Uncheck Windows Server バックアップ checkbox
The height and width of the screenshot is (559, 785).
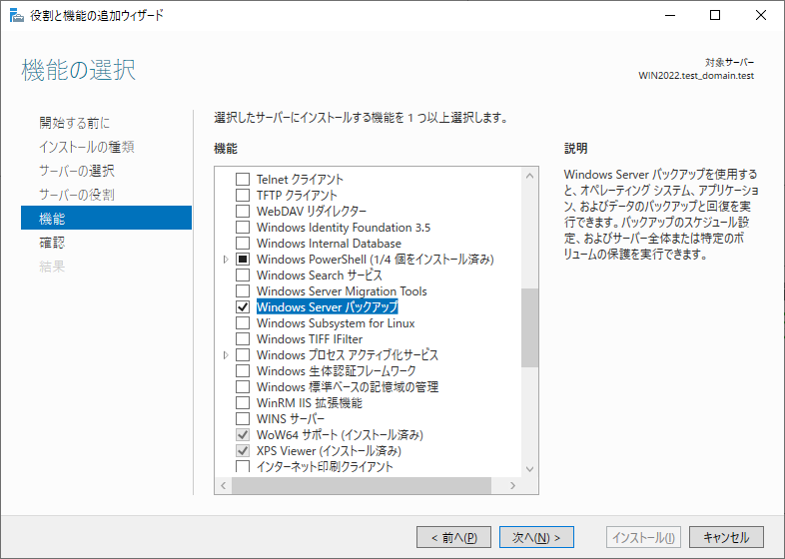point(243,306)
